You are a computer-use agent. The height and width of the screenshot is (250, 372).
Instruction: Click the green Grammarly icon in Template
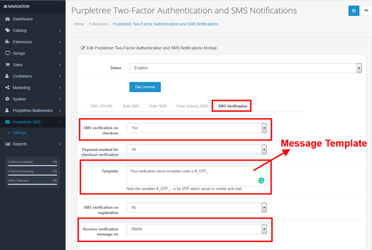pyautogui.click(x=261, y=181)
